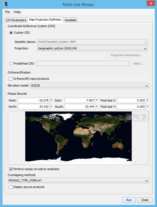The height and width of the screenshot is (207, 157).
Task: Open the Projection dropdown list
Action: (x=92, y=49)
